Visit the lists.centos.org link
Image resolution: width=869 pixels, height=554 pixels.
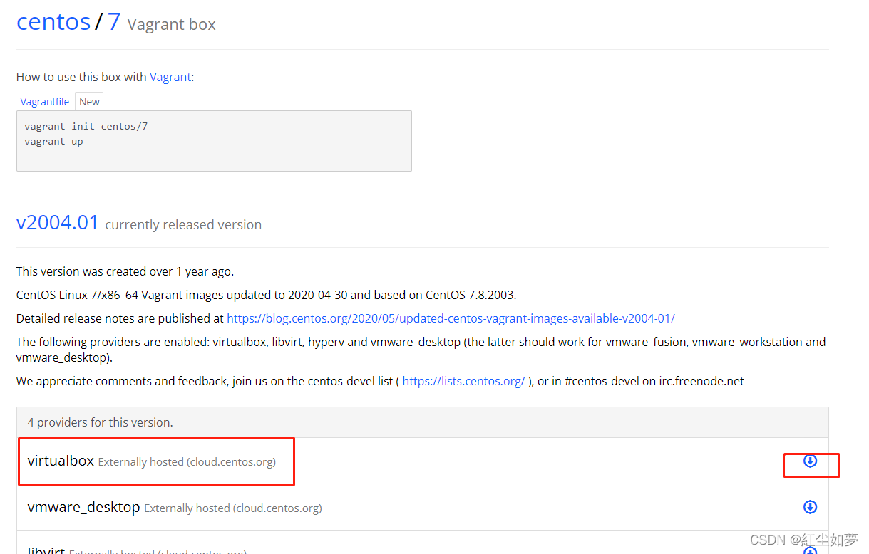[x=463, y=381]
